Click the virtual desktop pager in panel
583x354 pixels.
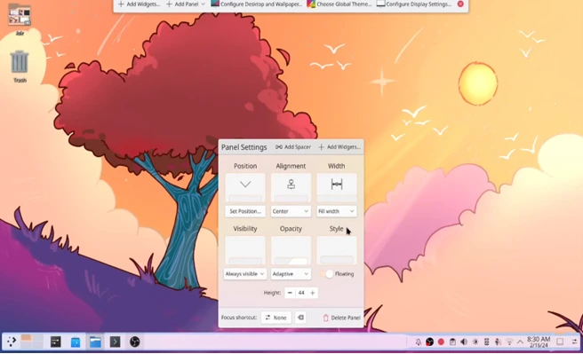pyautogui.click(x=32, y=342)
